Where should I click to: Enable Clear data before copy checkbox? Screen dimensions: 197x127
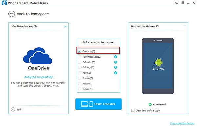pyautogui.click(x=133, y=110)
